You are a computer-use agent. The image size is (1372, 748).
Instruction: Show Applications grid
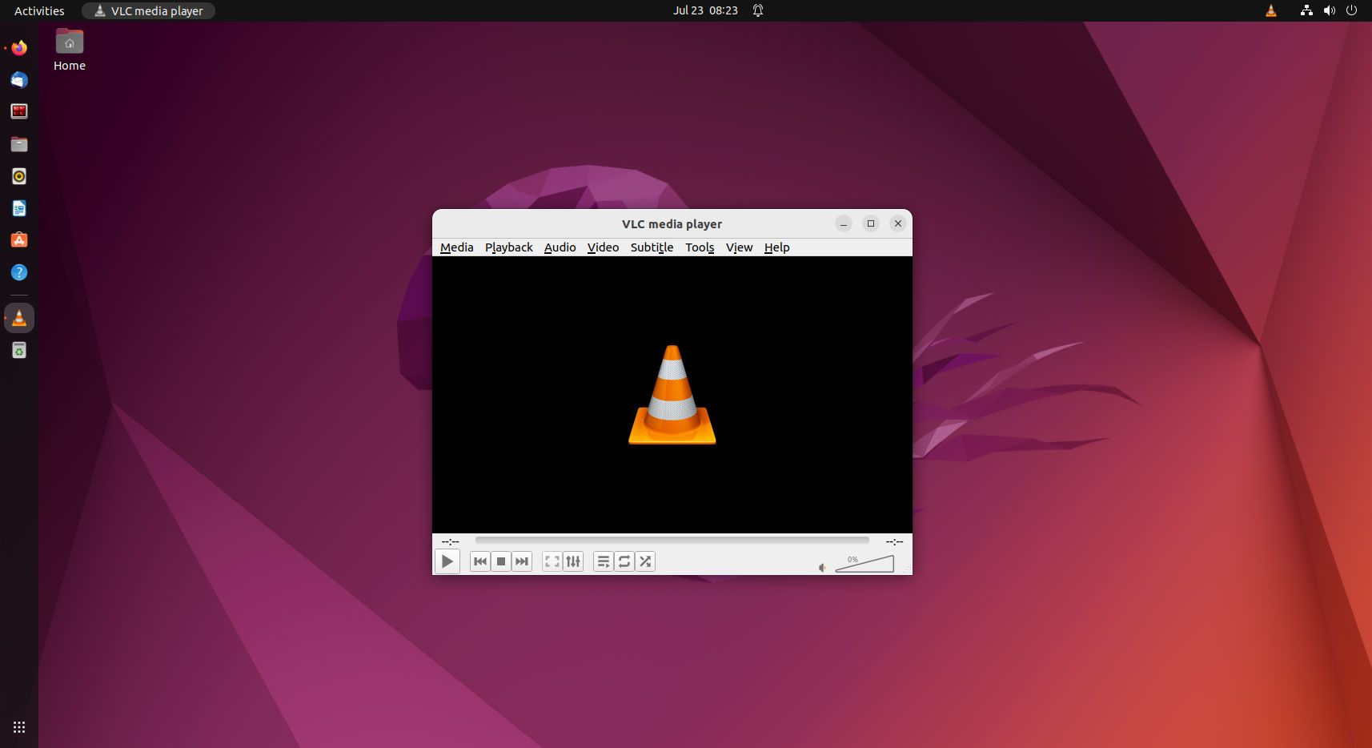(x=19, y=727)
